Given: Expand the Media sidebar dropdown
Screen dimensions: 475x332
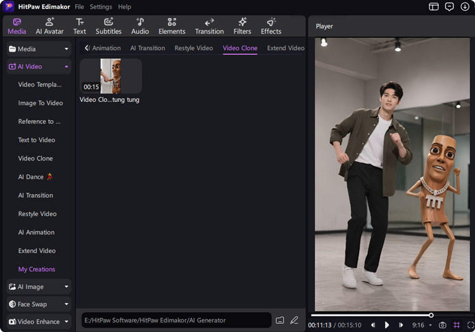Looking at the screenshot, I should pyautogui.click(x=66, y=49).
